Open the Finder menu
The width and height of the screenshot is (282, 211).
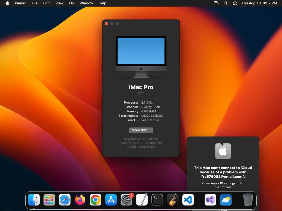(20, 3)
